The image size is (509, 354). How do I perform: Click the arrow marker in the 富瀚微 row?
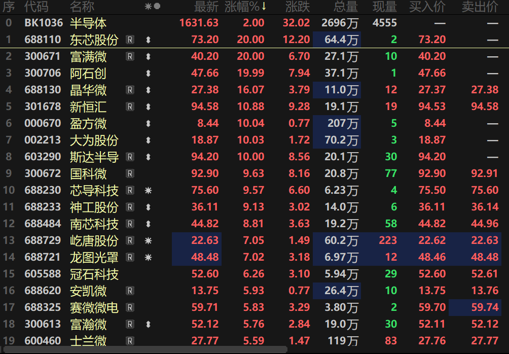(x=149, y=324)
